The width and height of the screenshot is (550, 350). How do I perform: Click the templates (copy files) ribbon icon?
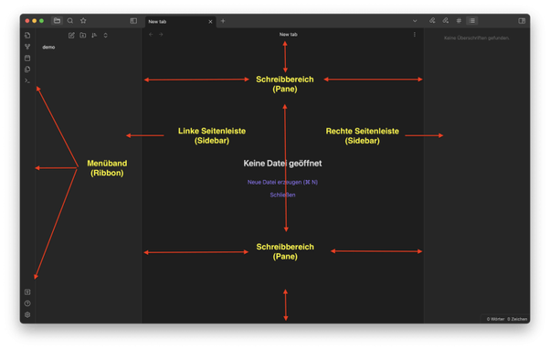(27, 69)
